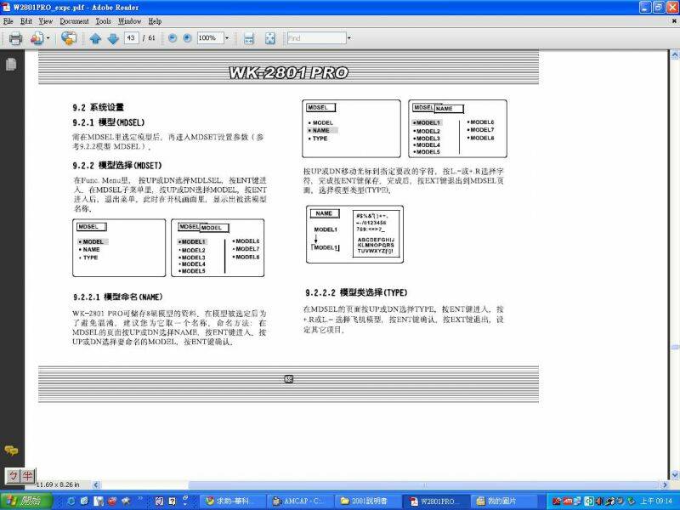This screenshot has width=680, height=510.
Task: Open the Help menu
Action: (155, 20)
